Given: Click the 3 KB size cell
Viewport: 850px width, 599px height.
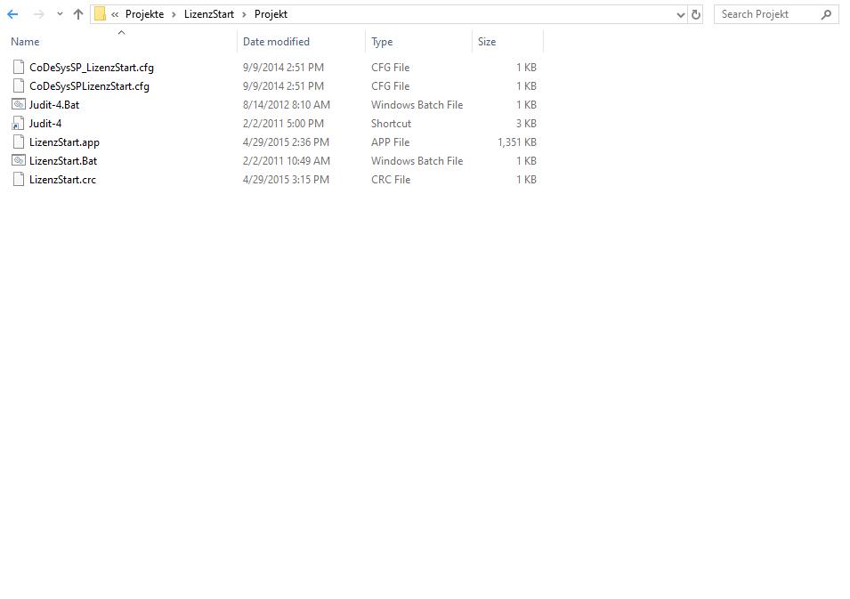Looking at the screenshot, I should [526, 124].
